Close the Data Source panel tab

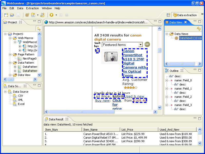point(25,86)
